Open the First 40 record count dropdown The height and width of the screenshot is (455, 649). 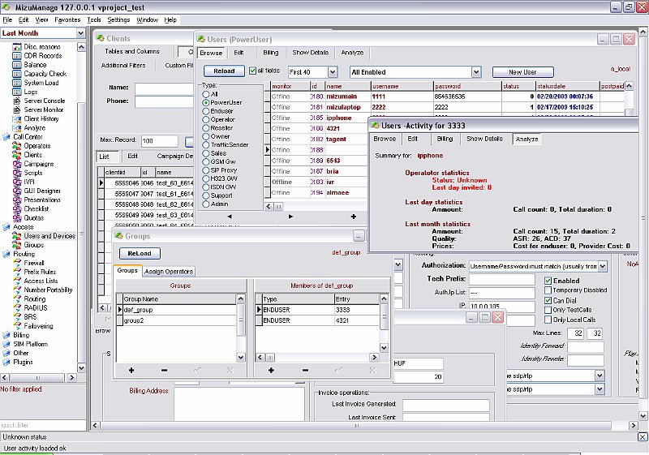click(333, 72)
